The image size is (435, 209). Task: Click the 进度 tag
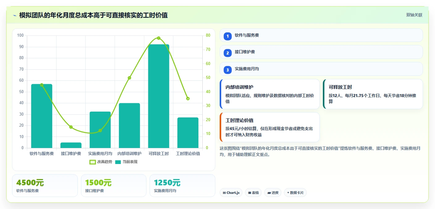[273, 193]
